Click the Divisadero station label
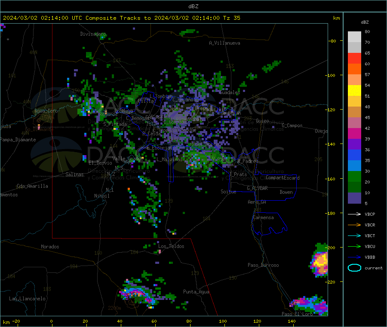 (x=93, y=34)
